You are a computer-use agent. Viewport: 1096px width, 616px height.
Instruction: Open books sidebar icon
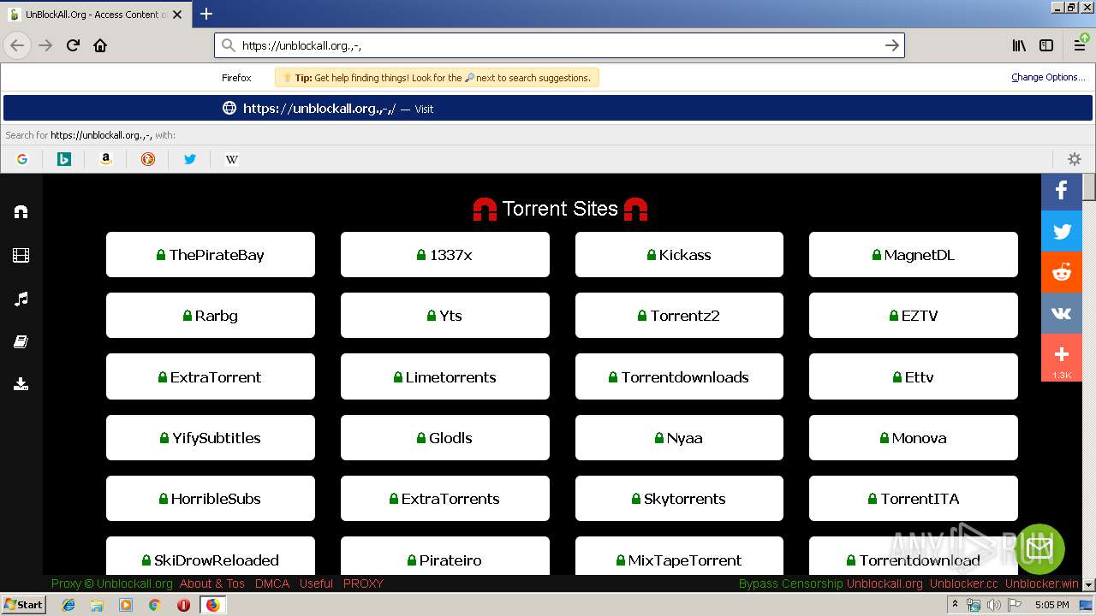click(x=21, y=341)
